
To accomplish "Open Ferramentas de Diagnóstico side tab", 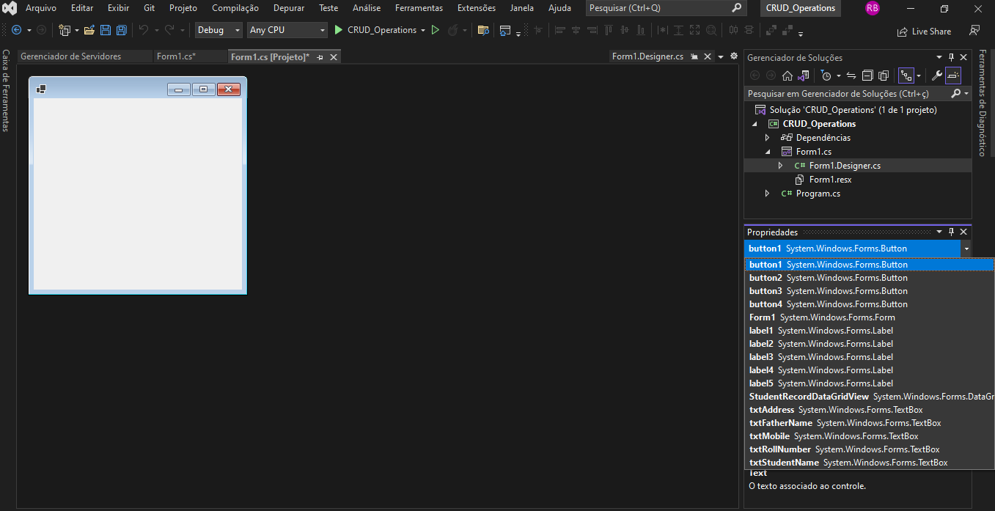I will click(983, 103).
